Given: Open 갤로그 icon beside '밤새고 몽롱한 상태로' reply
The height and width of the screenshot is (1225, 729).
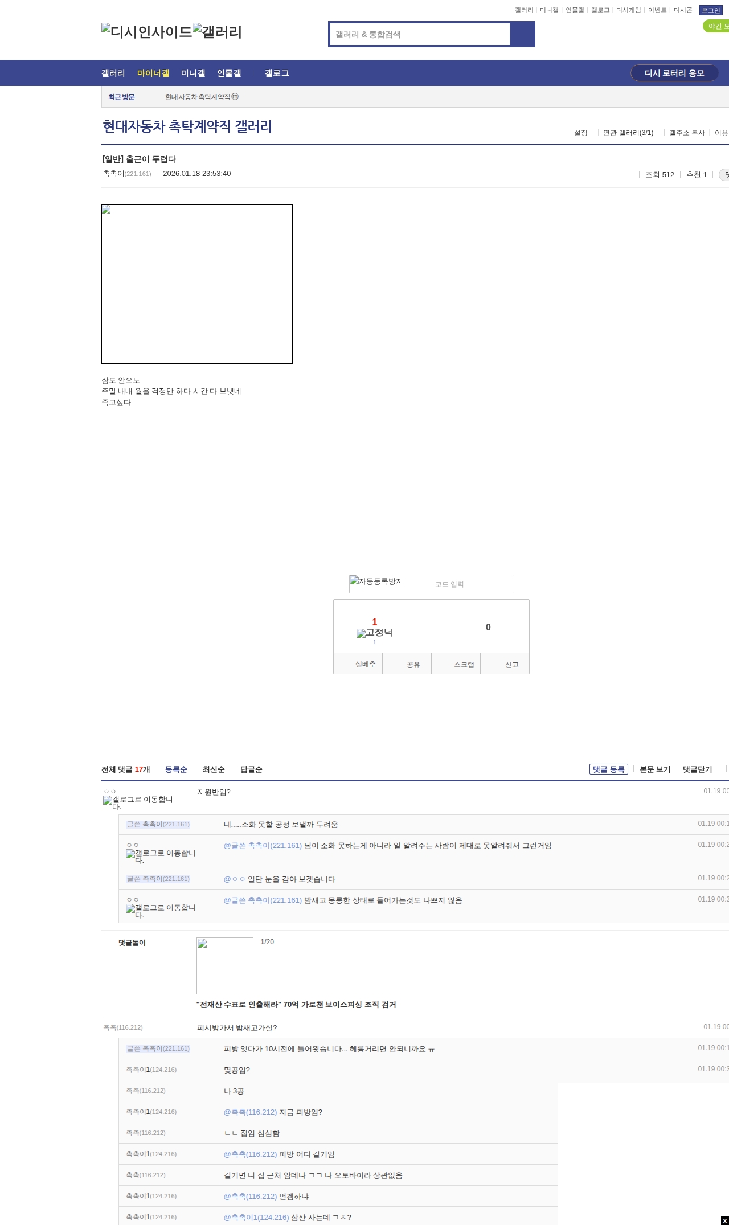Looking at the screenshot, I should pyautogui.click(x=161, y=911).
